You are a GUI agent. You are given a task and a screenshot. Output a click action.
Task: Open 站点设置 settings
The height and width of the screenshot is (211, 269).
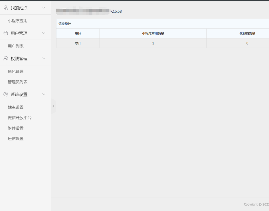point(16,107)
